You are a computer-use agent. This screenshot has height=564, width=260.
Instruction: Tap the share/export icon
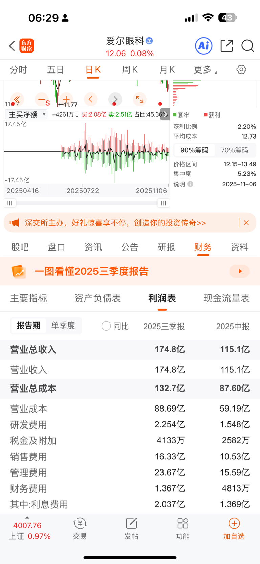coord(227,46)
